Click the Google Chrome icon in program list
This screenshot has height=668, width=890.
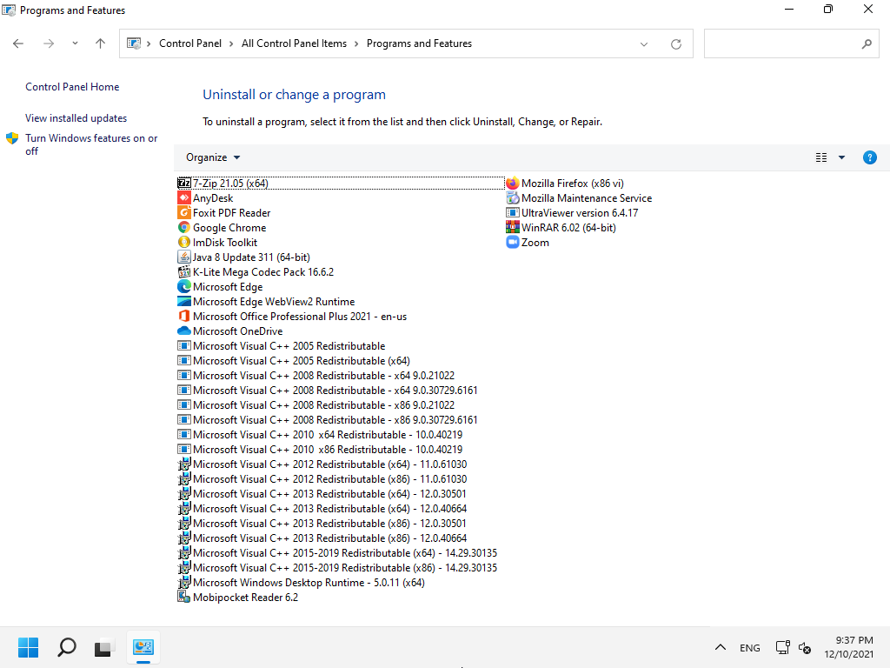point(184,228)
